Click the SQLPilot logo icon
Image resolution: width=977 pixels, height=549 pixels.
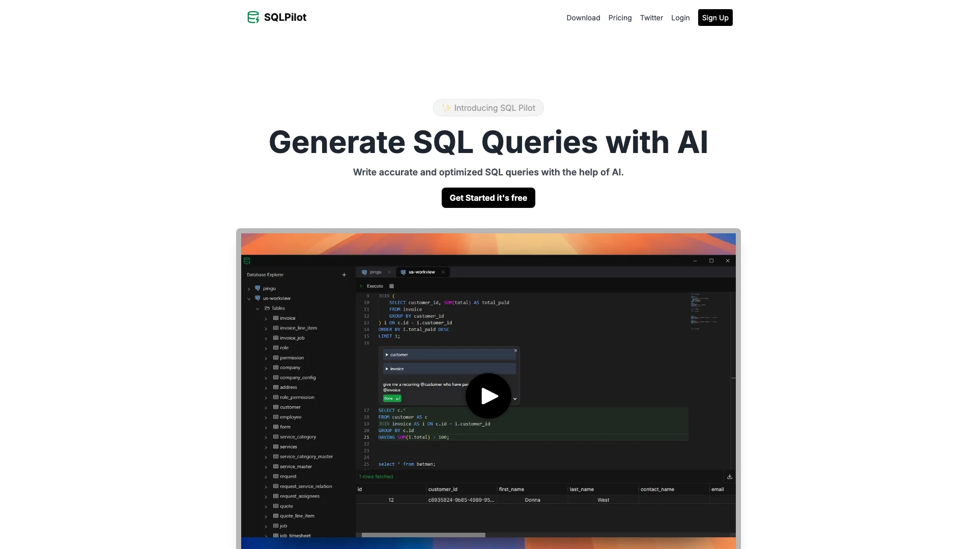click(x=253, y=17)
